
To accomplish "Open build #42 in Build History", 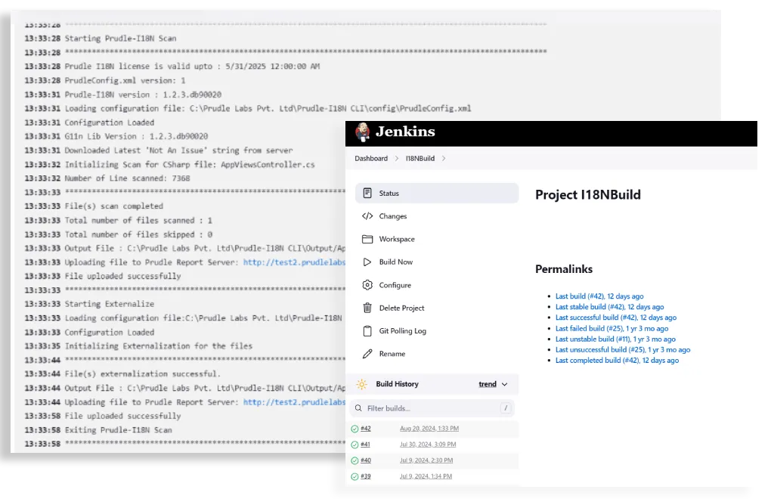I will (366, 429).
